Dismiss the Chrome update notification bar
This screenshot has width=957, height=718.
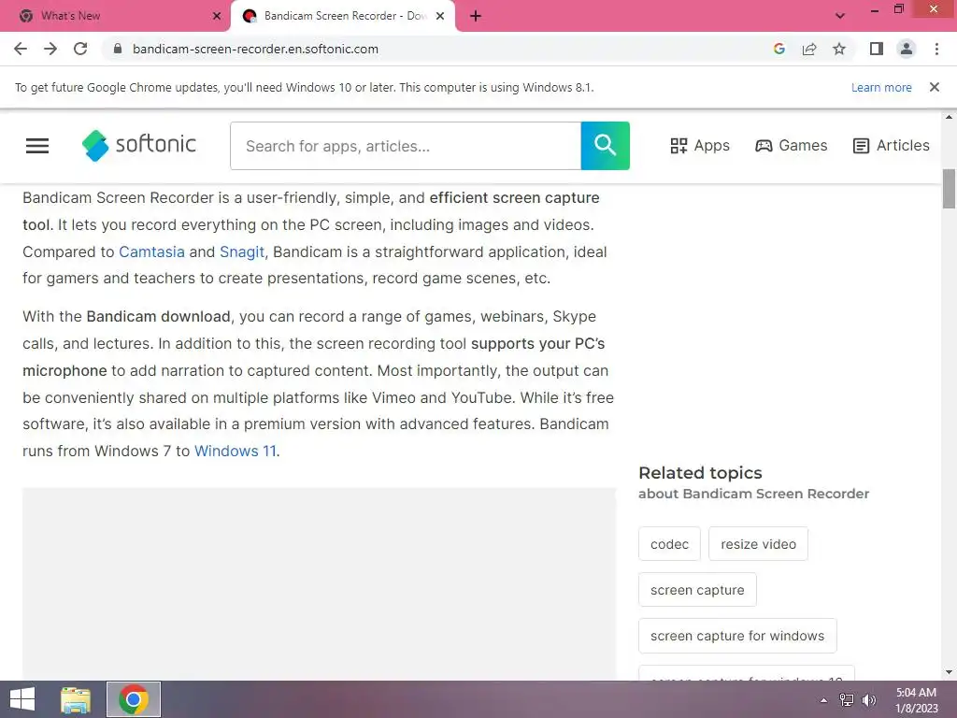coord(935,87)
